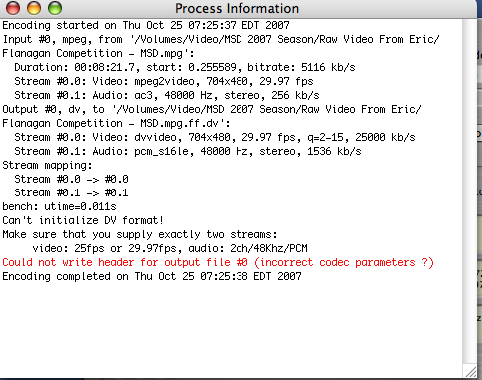Zoom the window using the green button
This screenshot has height=380, width=482.
(55, 8)
